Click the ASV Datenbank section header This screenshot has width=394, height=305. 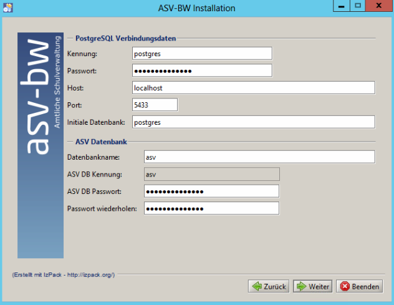pyautogui.click(x=101, y=142)
